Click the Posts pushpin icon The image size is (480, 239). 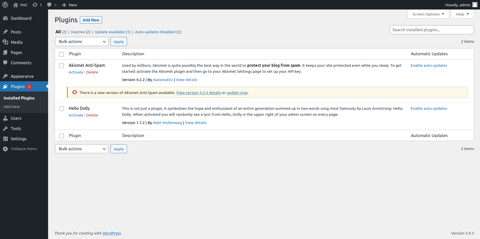[x=5, y=32]
